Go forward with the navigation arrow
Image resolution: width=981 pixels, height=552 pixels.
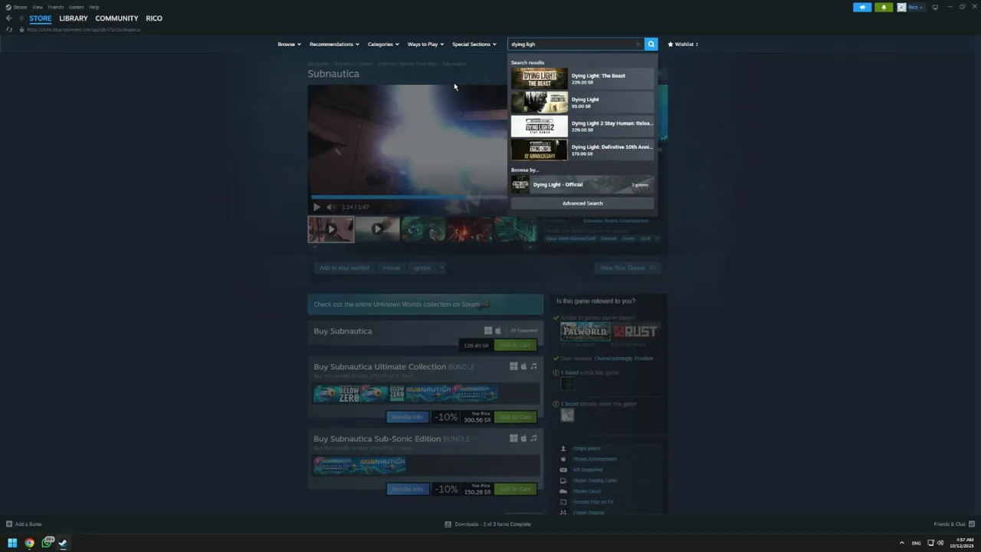click(21, 18)
